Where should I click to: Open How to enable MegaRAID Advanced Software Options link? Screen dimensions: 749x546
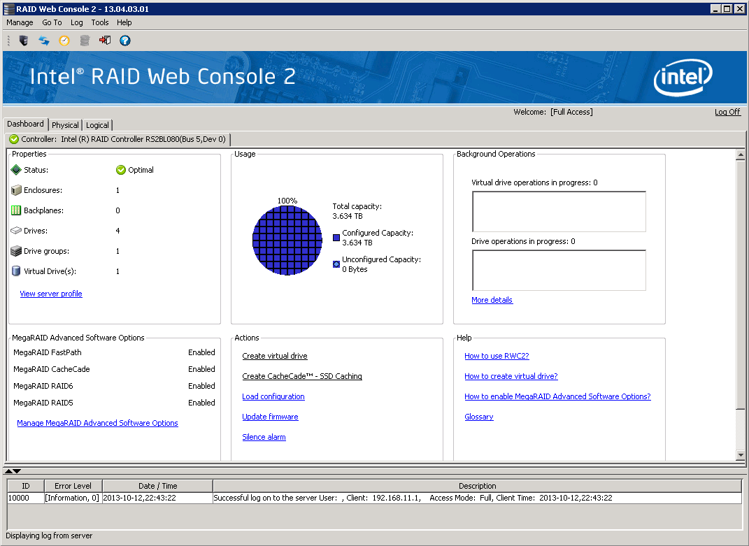pos(557,396)
